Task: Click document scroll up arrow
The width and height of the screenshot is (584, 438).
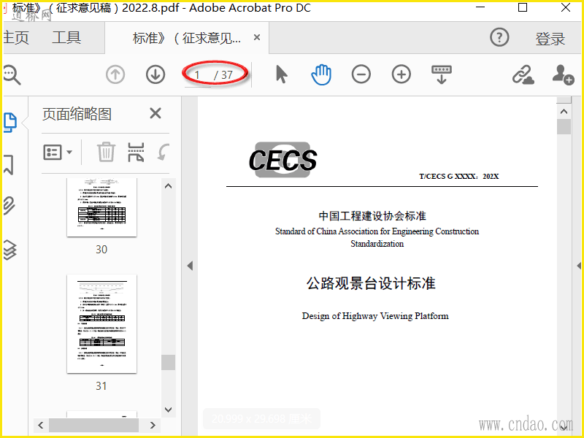Action: coord(564,112)
